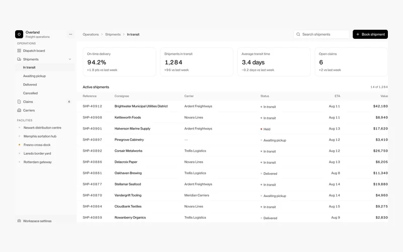
Task: Click the Workspace settings gear icon
Action: tap(19, 221)
